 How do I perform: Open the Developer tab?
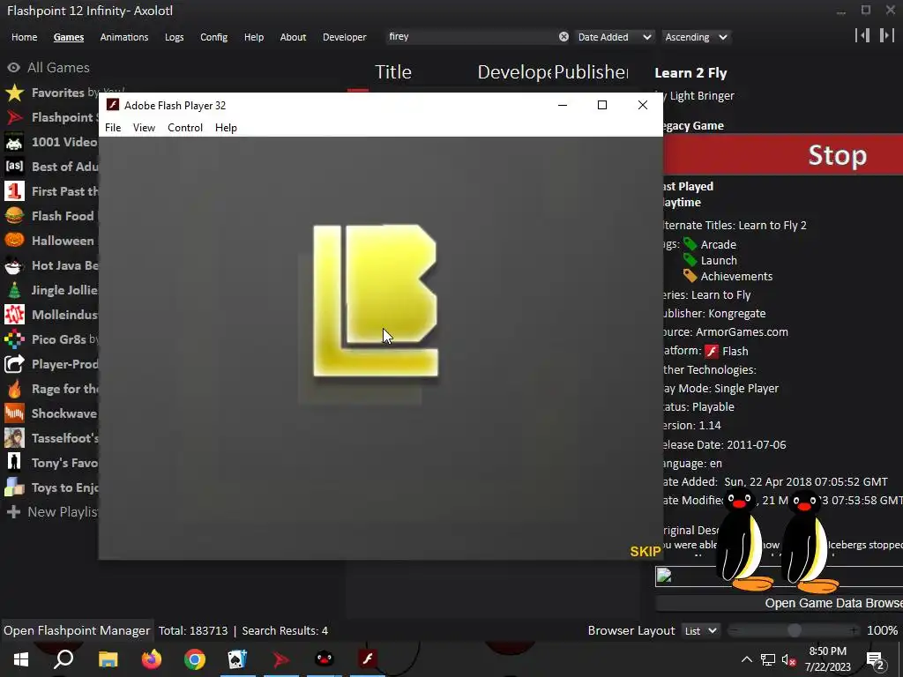point(345,37)
